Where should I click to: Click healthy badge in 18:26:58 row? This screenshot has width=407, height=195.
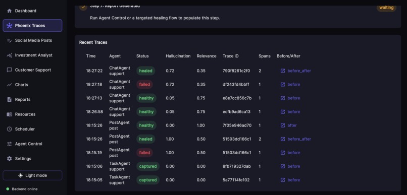point(146,112)
